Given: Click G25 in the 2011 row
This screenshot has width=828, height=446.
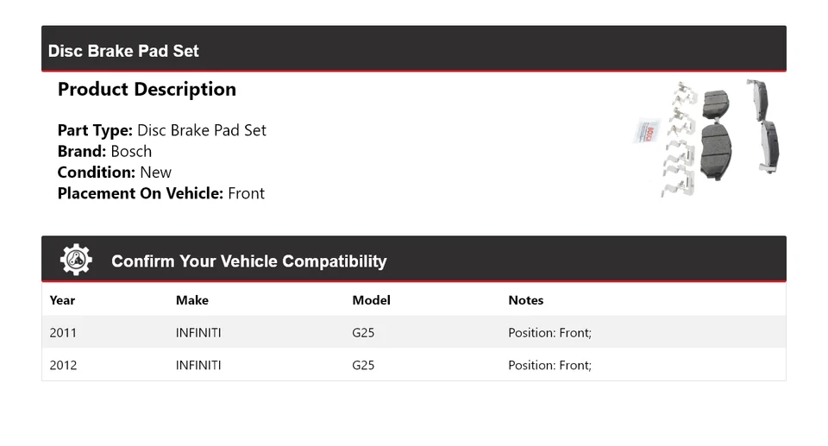Looking at the screenshot, I should tap(363, 332).
